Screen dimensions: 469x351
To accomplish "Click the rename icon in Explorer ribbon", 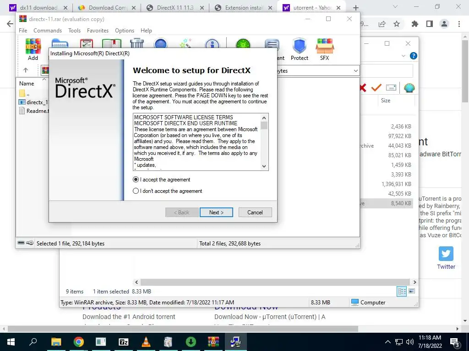I will pos(391,88).
